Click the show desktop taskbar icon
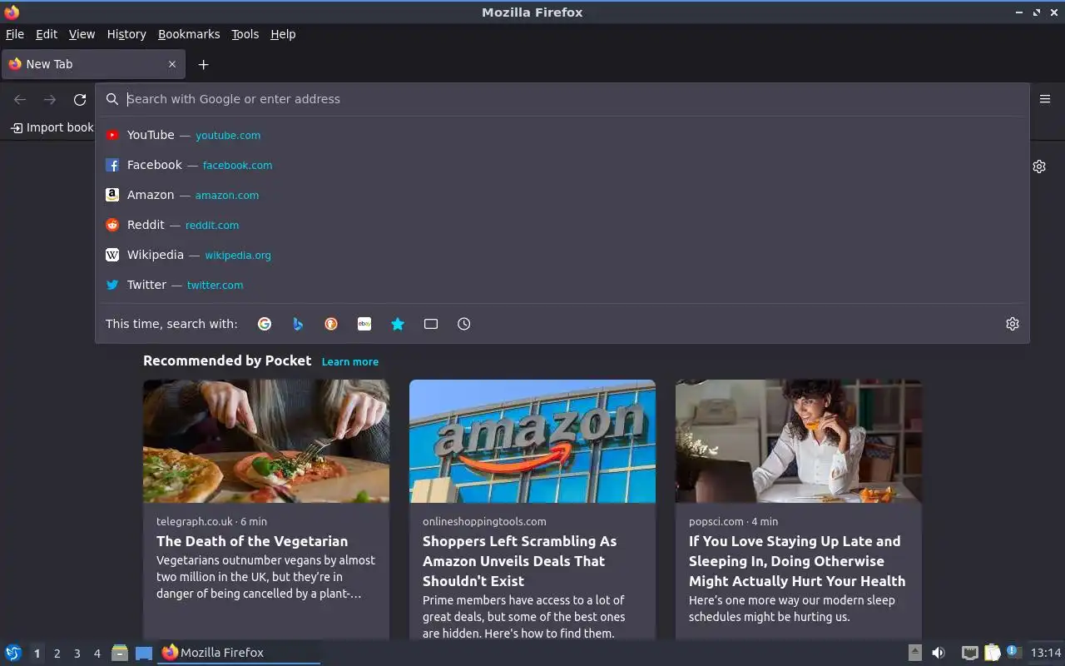The width and height of the screenshot is (1065, 666). [144, 653]
